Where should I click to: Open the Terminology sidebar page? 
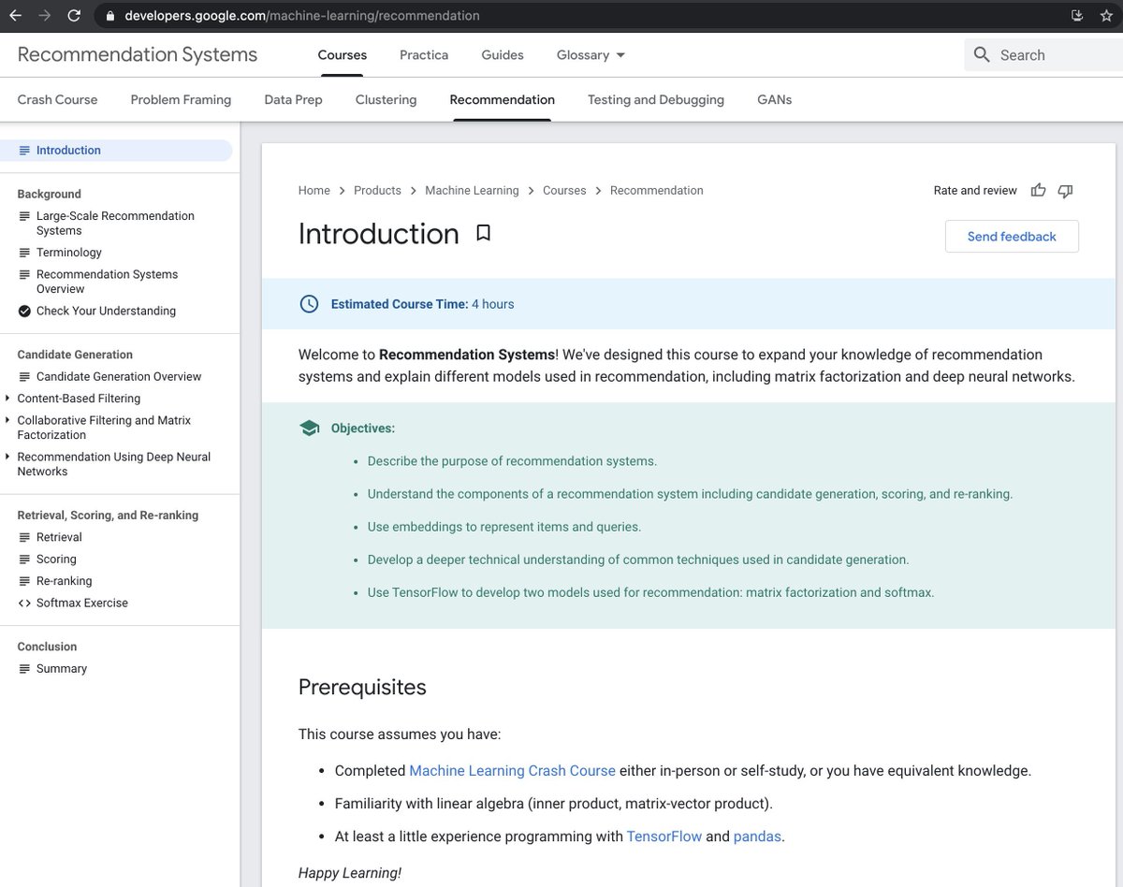pos(69,253)
